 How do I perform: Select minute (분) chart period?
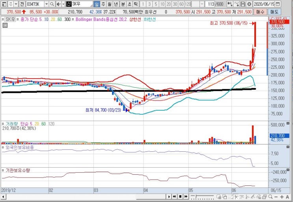[x=123, y=4]
